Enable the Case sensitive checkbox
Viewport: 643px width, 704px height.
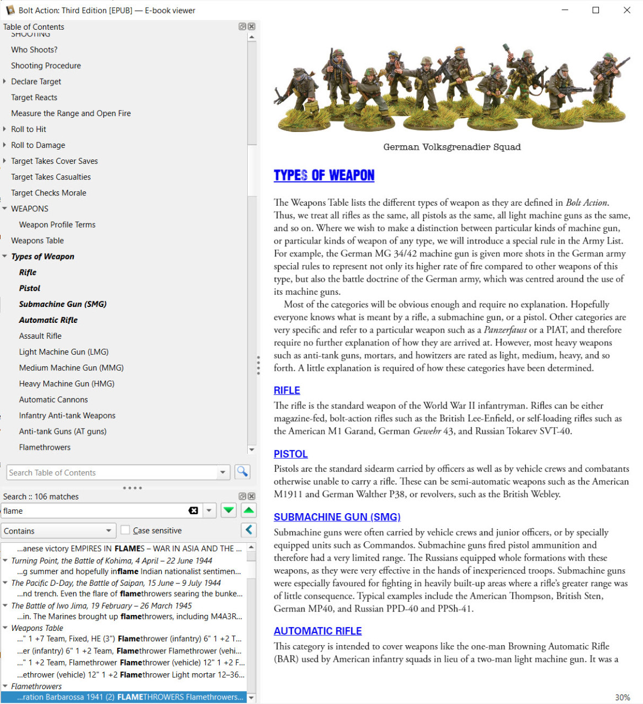(x=126, y=530)
